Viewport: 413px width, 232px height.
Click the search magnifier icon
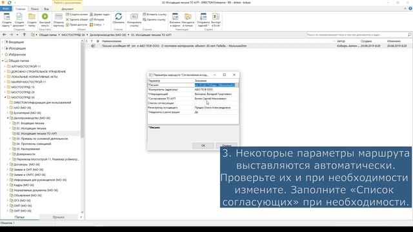(409, 34)
